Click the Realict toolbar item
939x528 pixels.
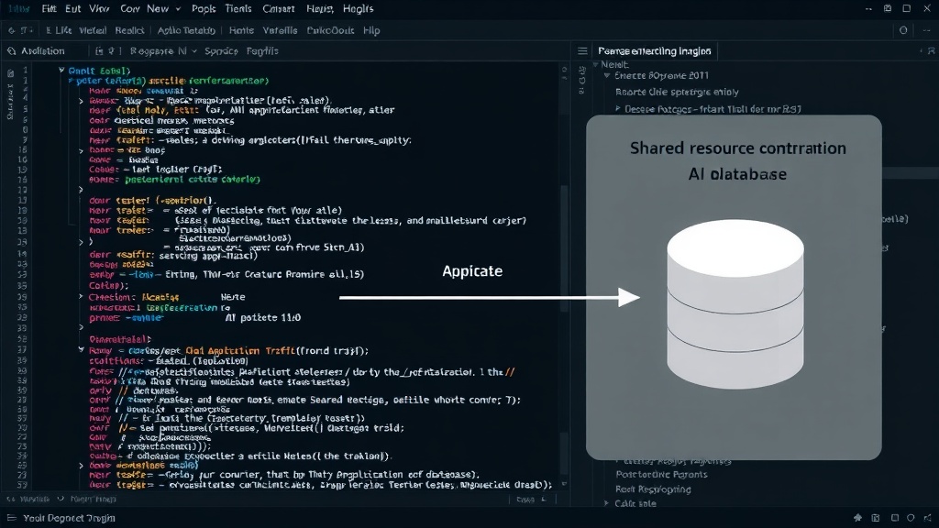(x=129, y=30)
